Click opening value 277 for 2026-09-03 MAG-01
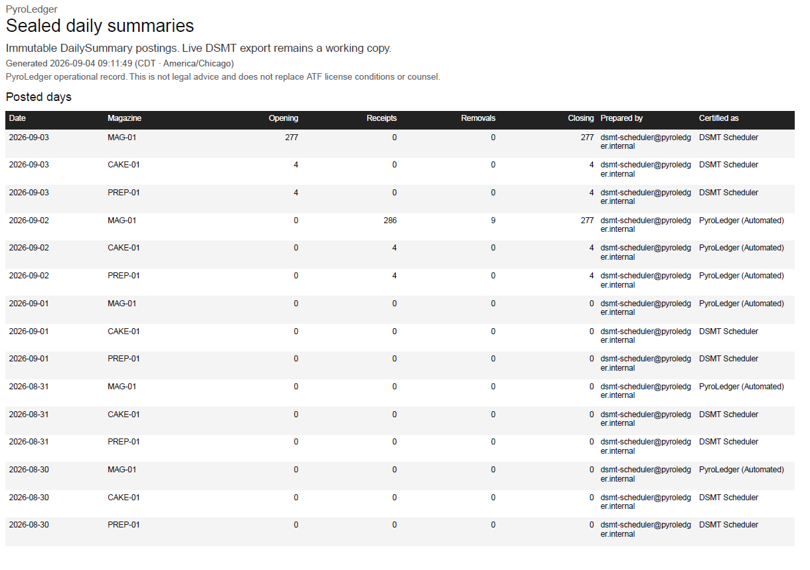Image resolution: width=810 pixels, height=570 pixels. [291, 138]
